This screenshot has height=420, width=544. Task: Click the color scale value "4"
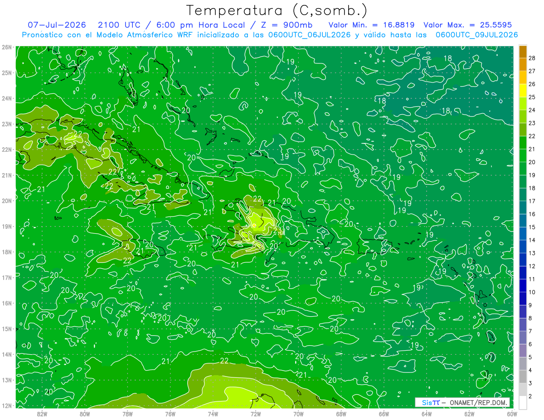[x=530, y=370]
